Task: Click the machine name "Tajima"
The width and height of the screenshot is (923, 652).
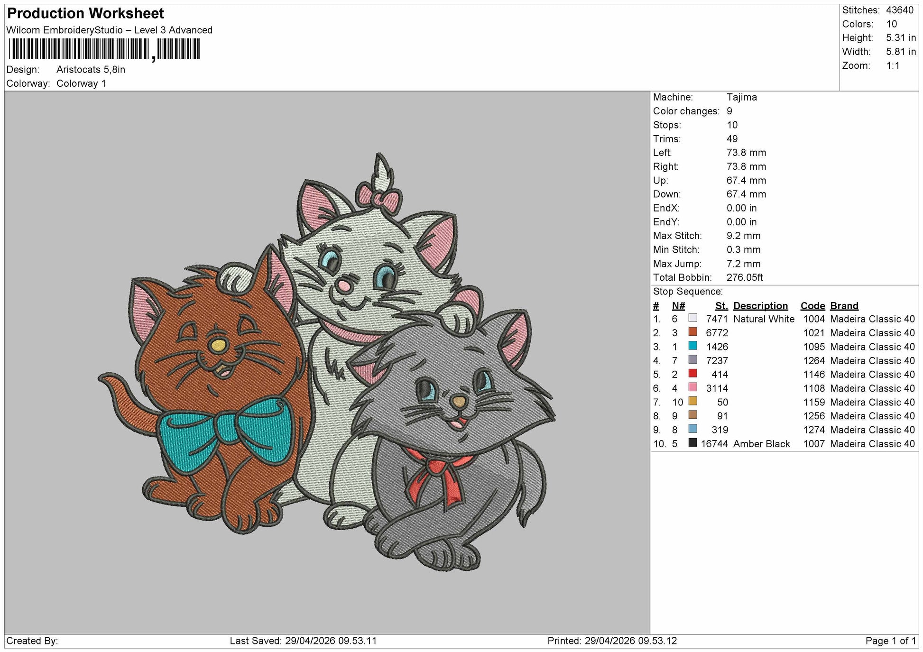Action: click(x=742, y=97)
